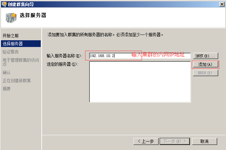226x150 pixels.
Task: Close the create cluster wizard window
Action: coord(222,4)
